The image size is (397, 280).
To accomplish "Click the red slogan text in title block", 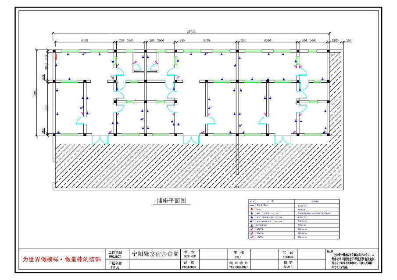I will click(62, 259).
